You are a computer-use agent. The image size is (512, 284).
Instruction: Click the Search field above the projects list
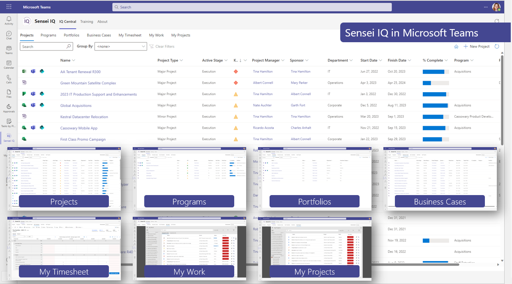[x=46, y=47]
